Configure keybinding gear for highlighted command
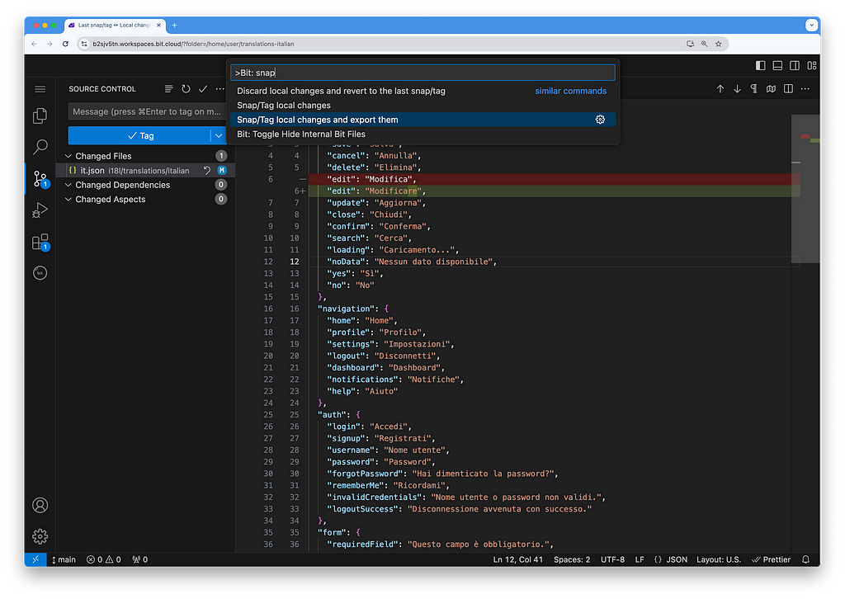Image resolution: width=845 pixels, height=599 pixels. [x=600, y=120]
